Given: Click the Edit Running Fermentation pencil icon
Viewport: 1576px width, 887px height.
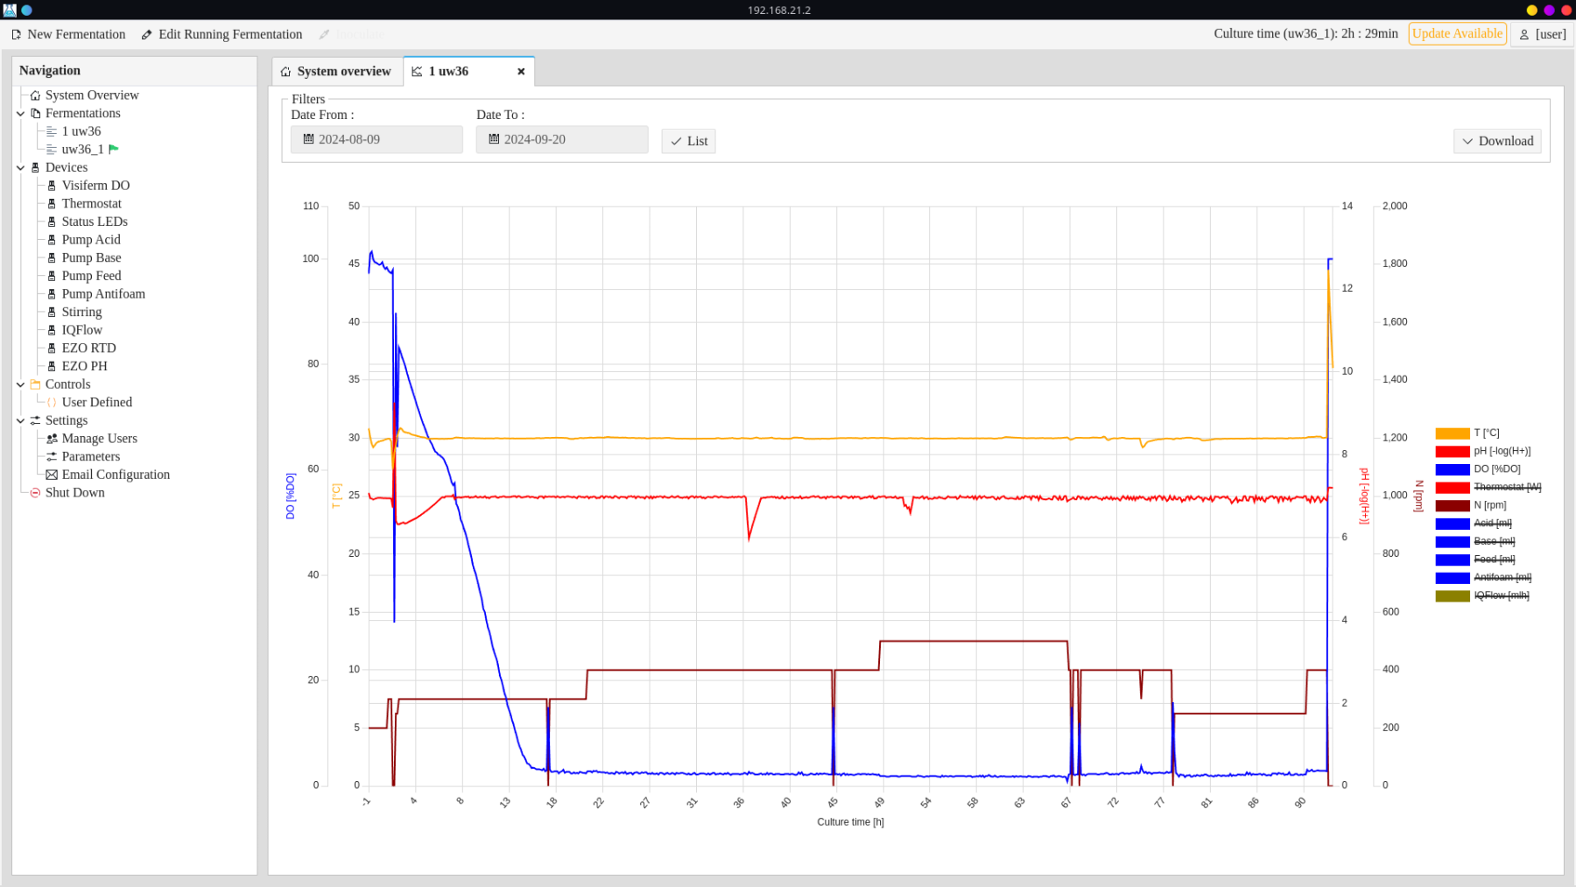Looking at the screenshot, I should point(146,34).
